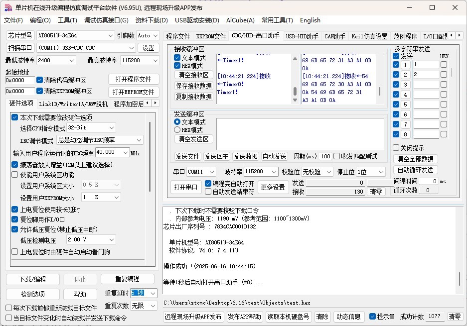Click the 打开程序文件 button
467x326 pixels.
click(134, 79)
